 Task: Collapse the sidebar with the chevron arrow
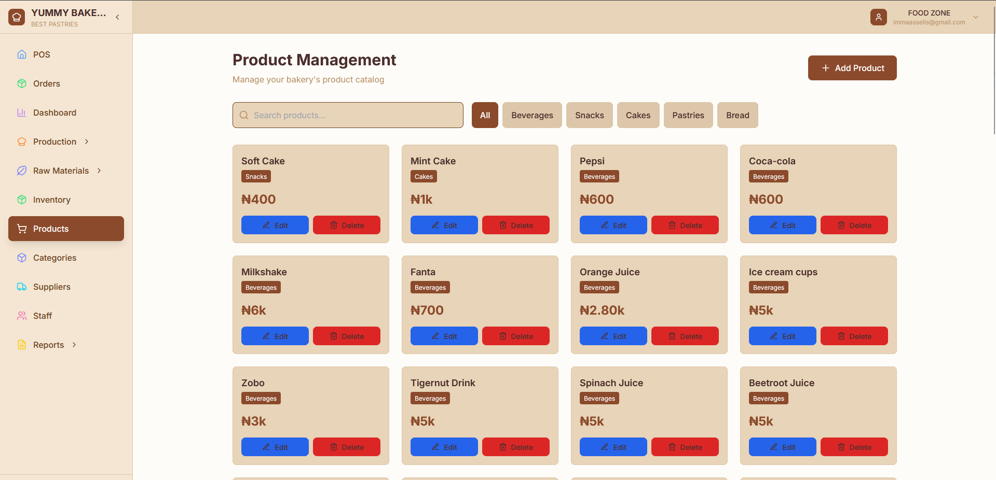click(117, 17)
